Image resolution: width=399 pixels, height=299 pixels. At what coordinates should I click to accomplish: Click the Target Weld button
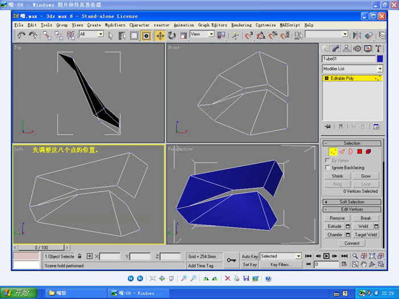click(x=365, y=235)
